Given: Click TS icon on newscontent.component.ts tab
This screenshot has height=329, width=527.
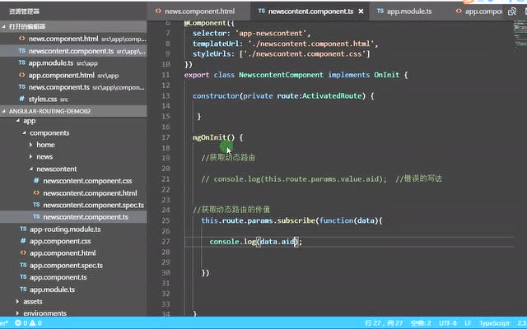Looking at the screenshot, I should click(x=262, y=11).
